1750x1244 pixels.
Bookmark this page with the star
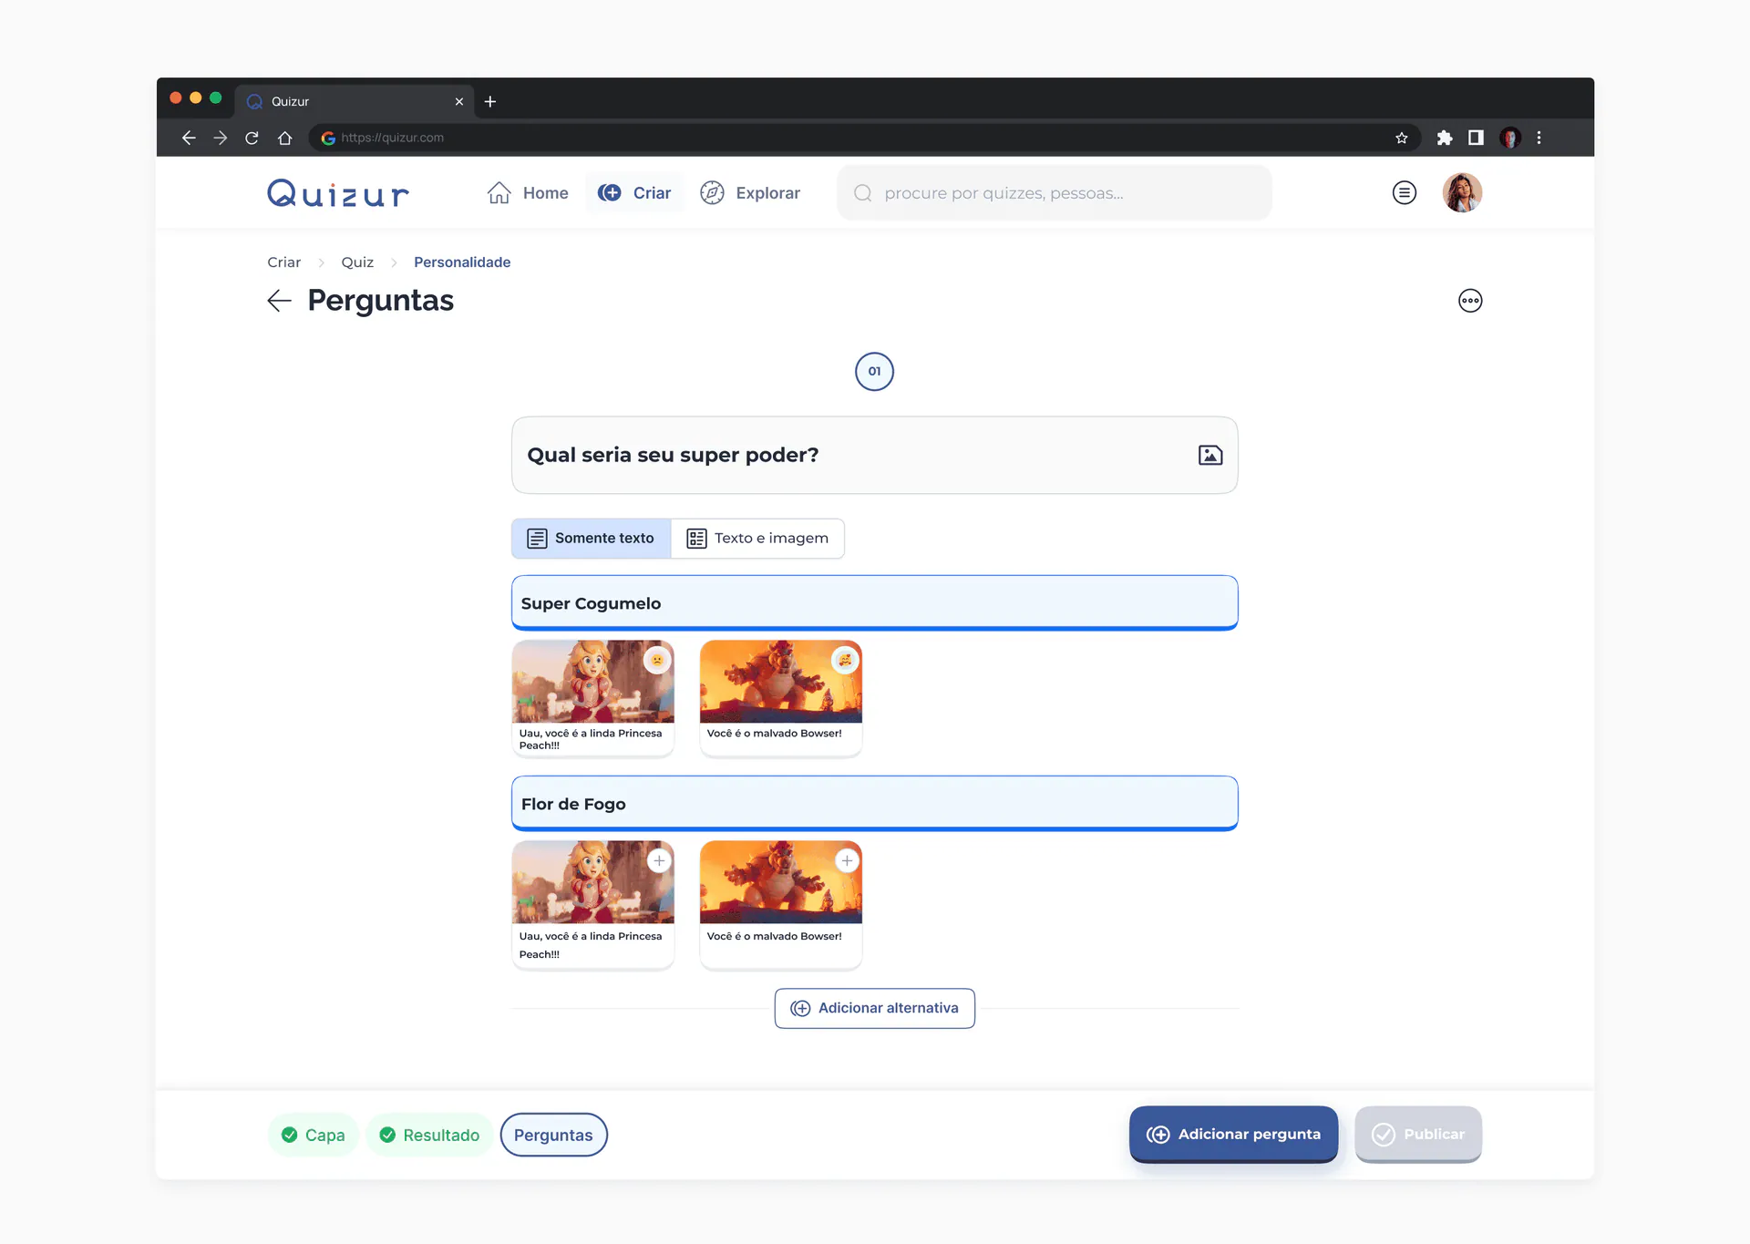point(1402,138)
